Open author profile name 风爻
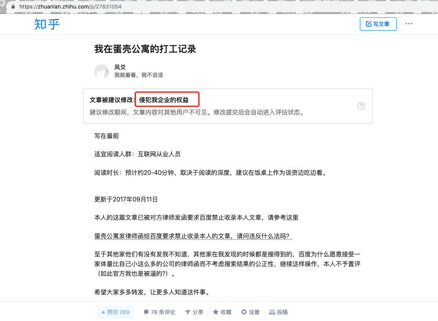 pyautogui.click(x=120, y=67)
